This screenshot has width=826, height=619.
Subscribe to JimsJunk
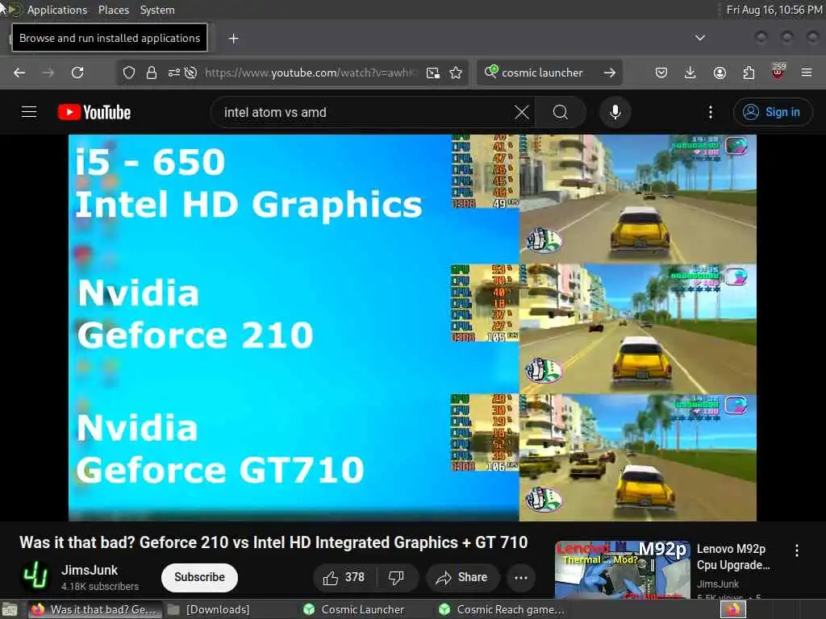pyautogui.click(x=200, y=577)
